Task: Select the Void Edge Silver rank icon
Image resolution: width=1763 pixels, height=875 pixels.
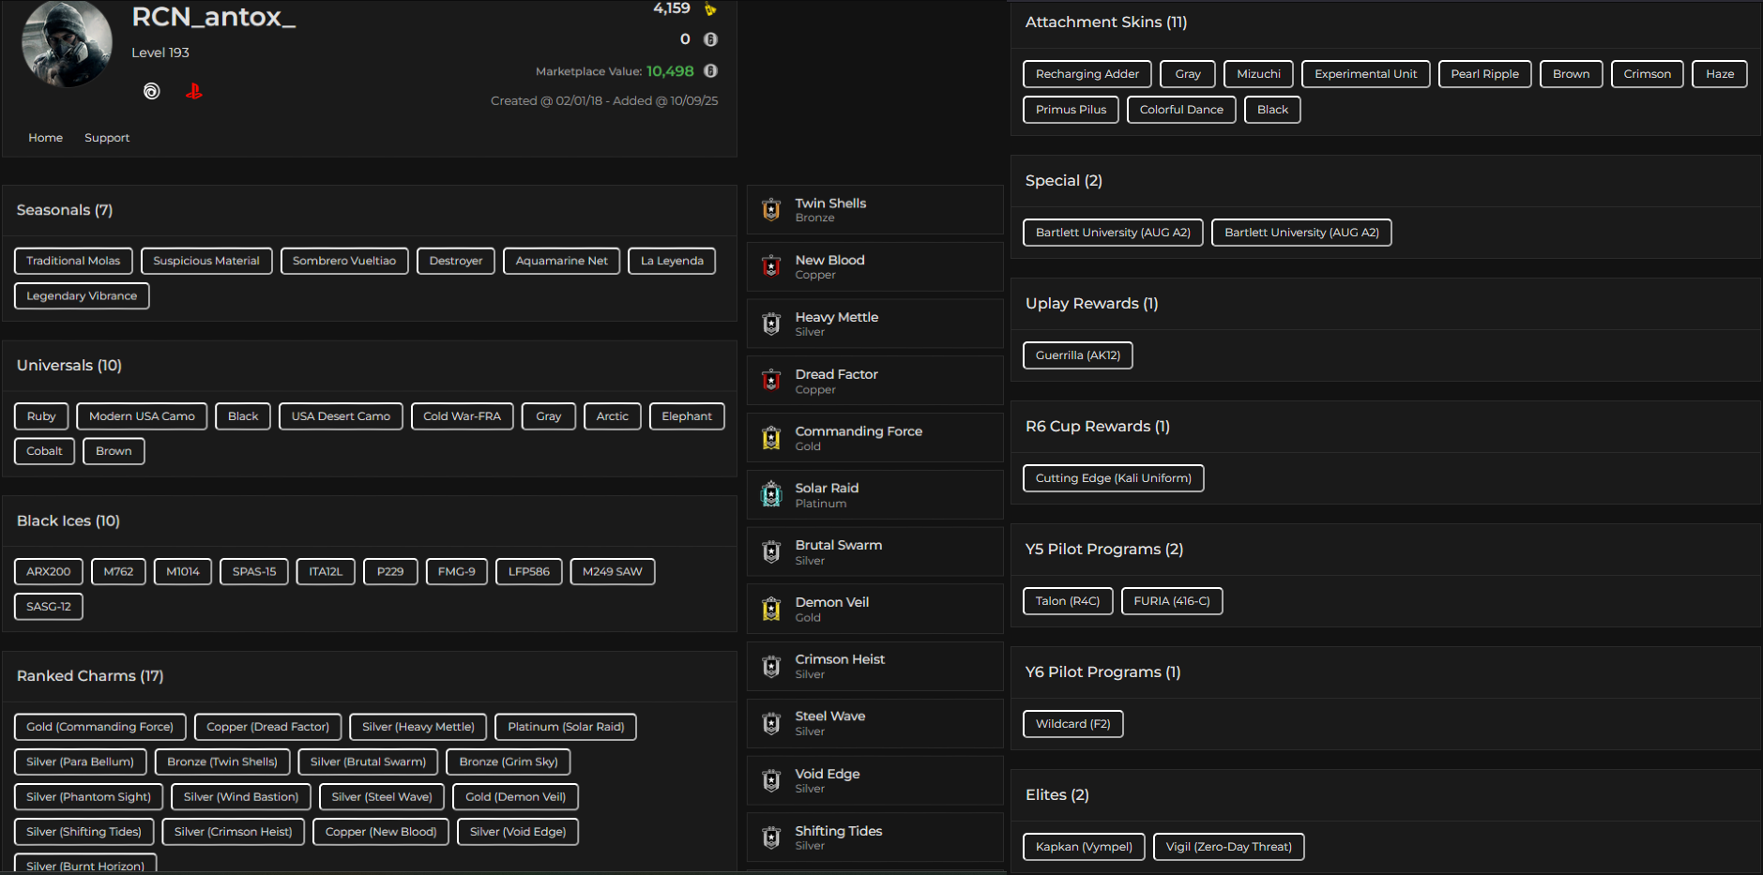Action: coord(771,781)
